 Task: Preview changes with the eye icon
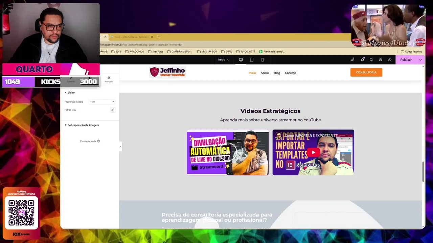pyautogui.click(x=390, y=60)
